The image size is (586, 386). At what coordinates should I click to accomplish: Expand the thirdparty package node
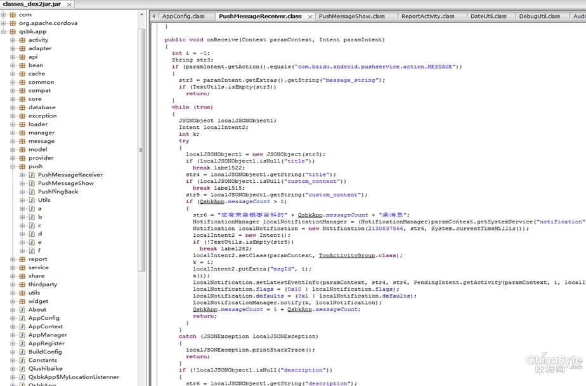(13, 284)
